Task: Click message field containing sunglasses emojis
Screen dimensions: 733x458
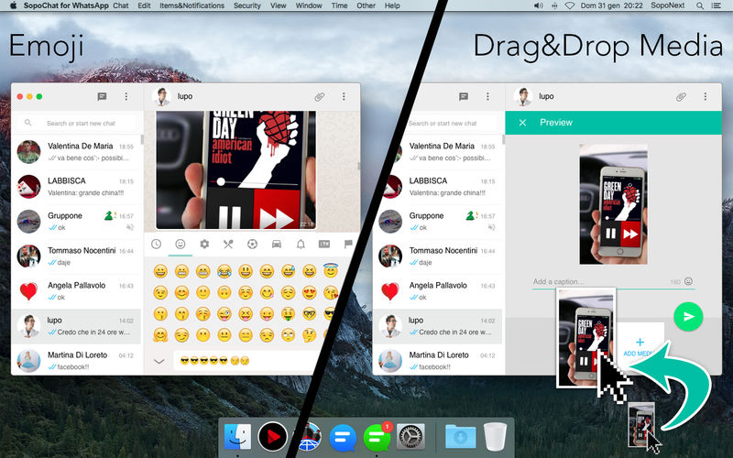Action: (246, 361)
